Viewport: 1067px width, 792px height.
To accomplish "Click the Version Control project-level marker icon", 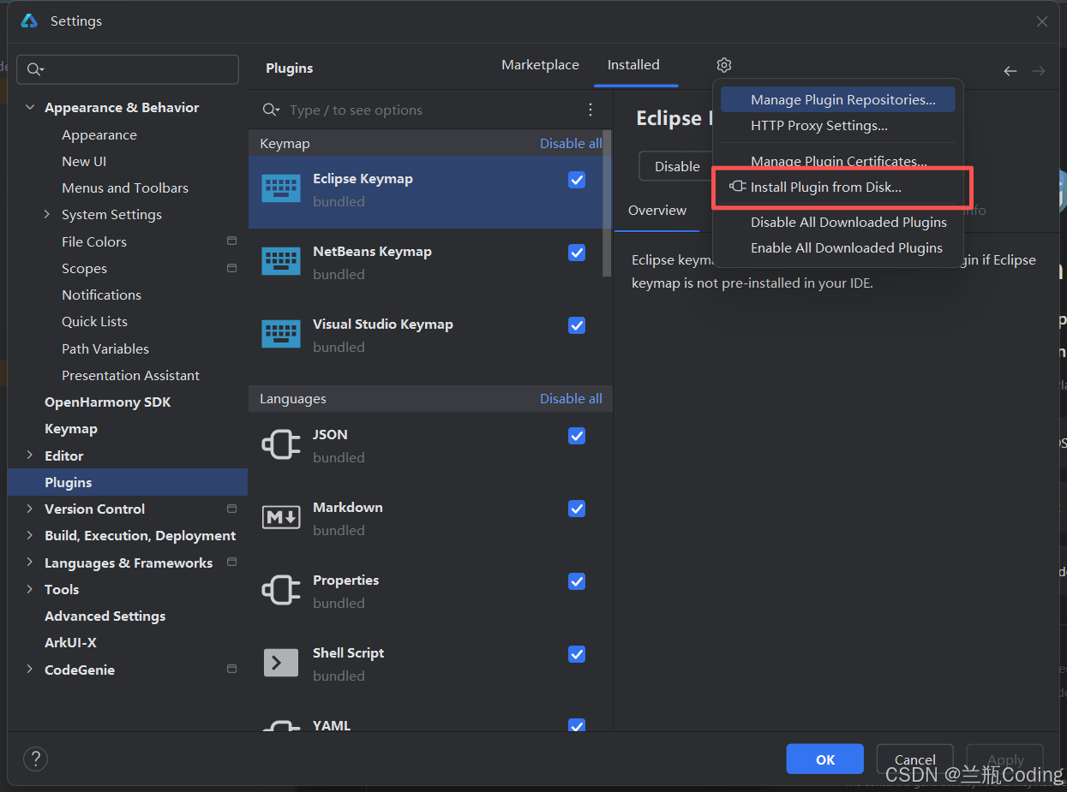I will (231, 509).
